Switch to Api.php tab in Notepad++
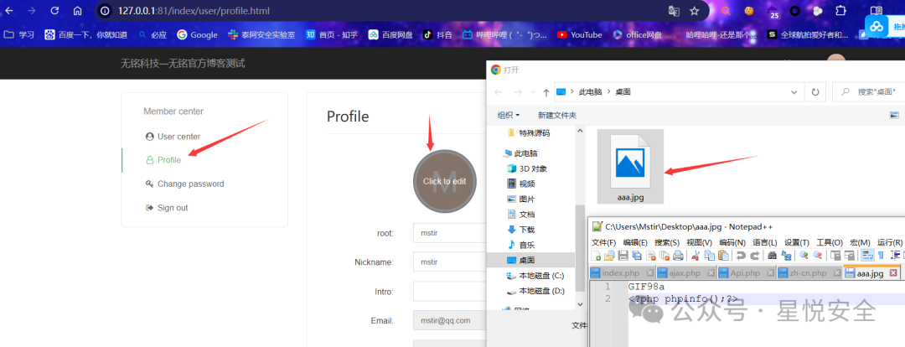The width and height of the screenshot is (905, 347). pos(745,272)
